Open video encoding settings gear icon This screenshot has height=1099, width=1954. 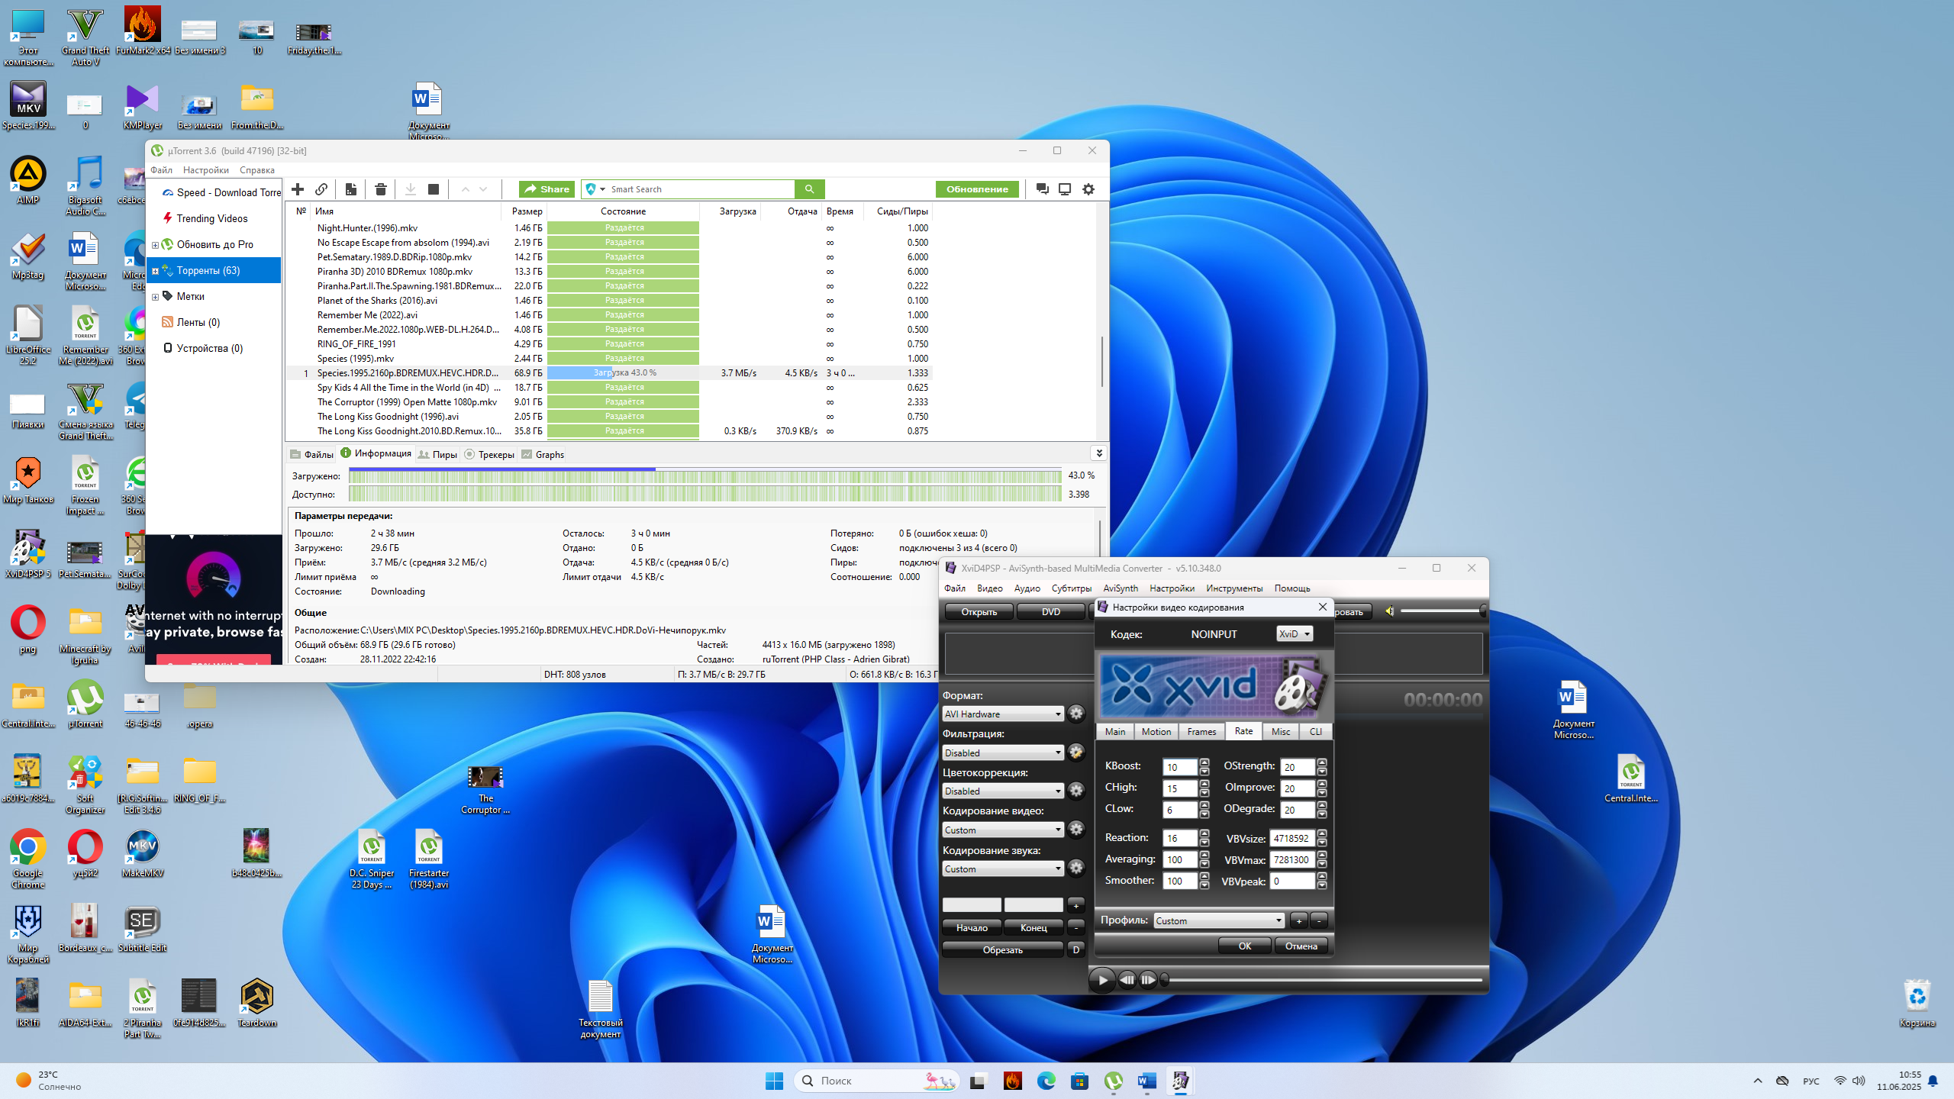click(x=1076, y=830)
